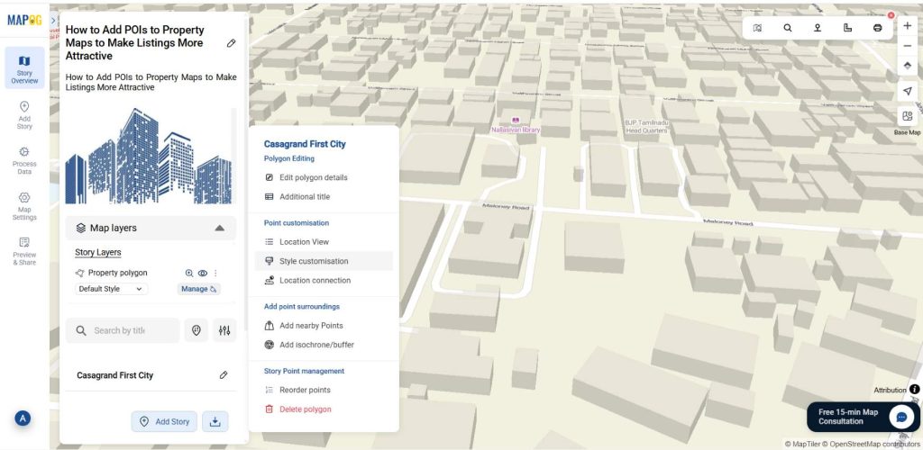The height and width of the screenshot is (450, 923).
Task: Collapse the Map layers section
Action: [219, 229]
